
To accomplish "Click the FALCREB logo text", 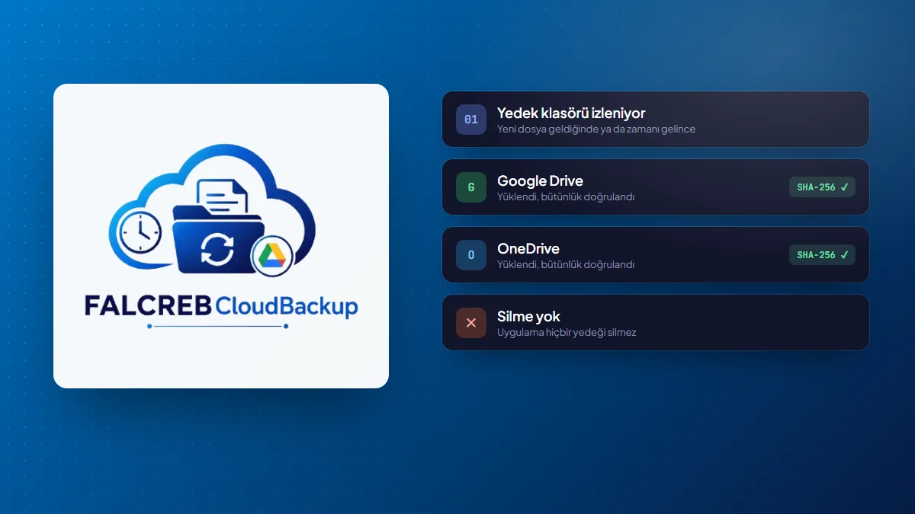I will (149, 305).
